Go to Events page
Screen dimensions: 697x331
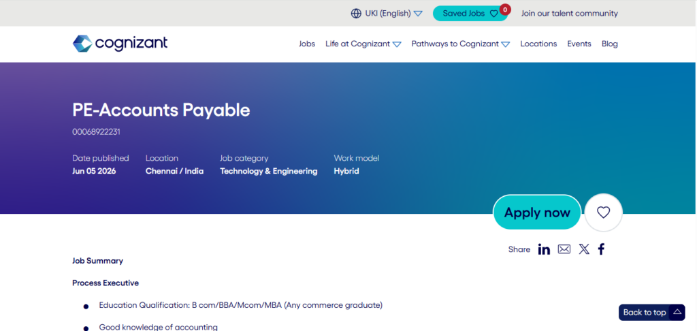pos(579,44)
